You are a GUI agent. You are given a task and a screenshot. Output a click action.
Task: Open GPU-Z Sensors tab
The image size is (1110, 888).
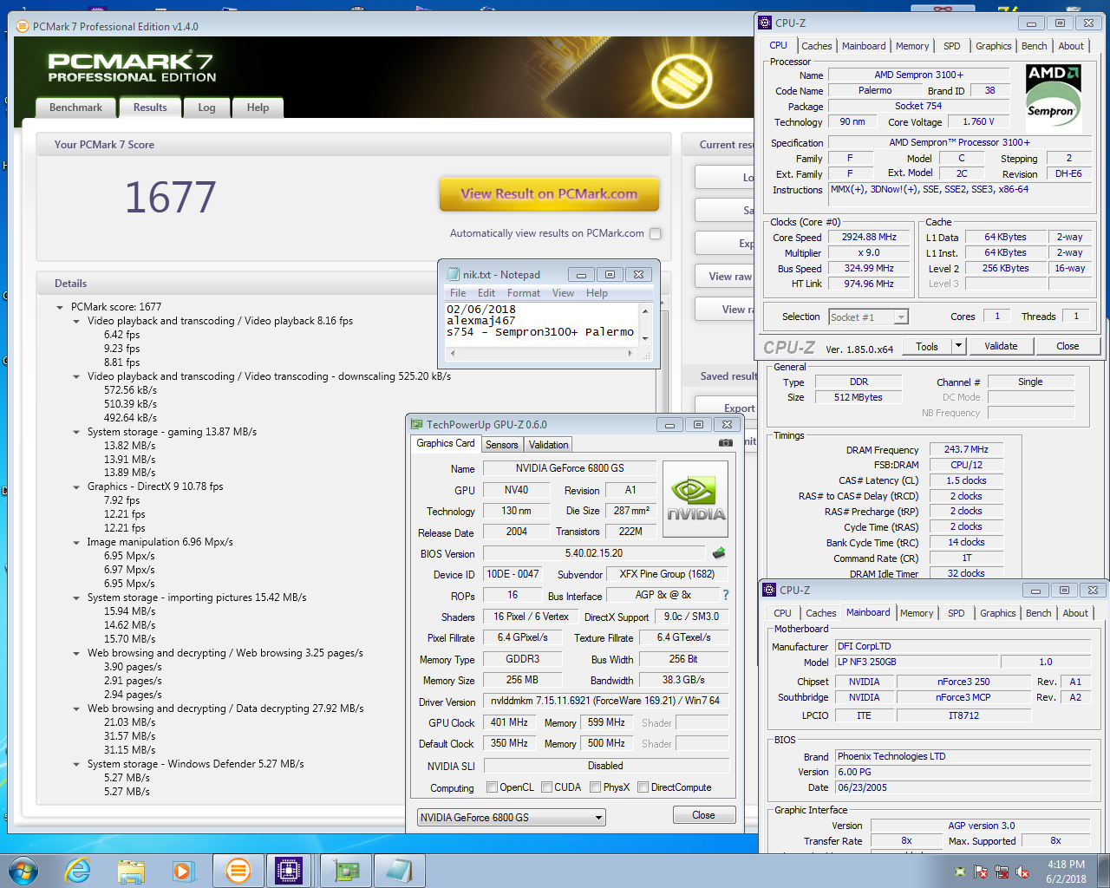tap(501, 445)
